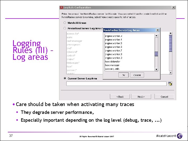Close the Log Rule Configuration window

tap(173, 7)
